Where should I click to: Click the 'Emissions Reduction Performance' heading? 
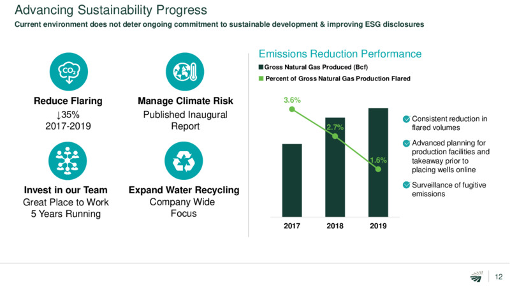coord(340,54)
